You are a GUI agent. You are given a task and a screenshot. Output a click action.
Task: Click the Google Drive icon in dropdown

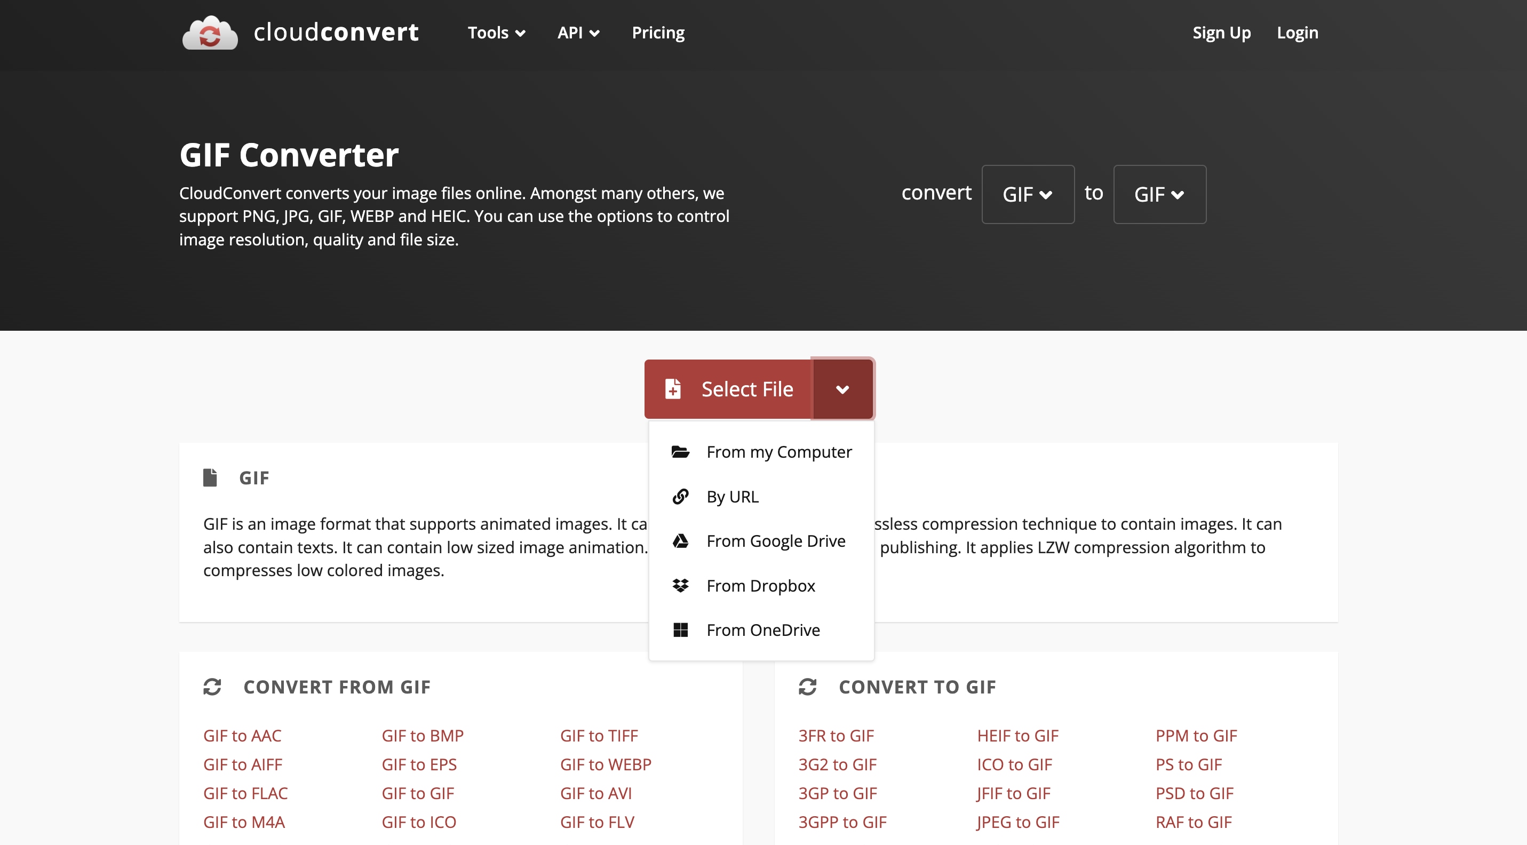(x=680, y=541)
